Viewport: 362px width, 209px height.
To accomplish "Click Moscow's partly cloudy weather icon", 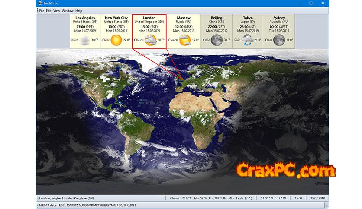I will click(184, 41).
